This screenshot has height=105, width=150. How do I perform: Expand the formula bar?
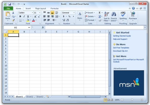[145, 27]
